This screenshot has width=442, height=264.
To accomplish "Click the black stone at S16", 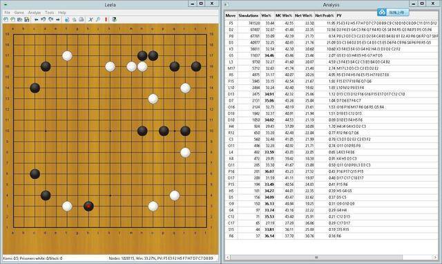I will point(196,66).
